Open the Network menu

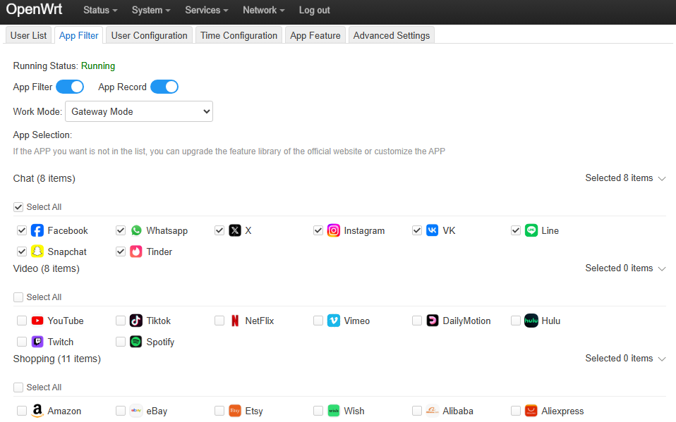coord(263,11)
